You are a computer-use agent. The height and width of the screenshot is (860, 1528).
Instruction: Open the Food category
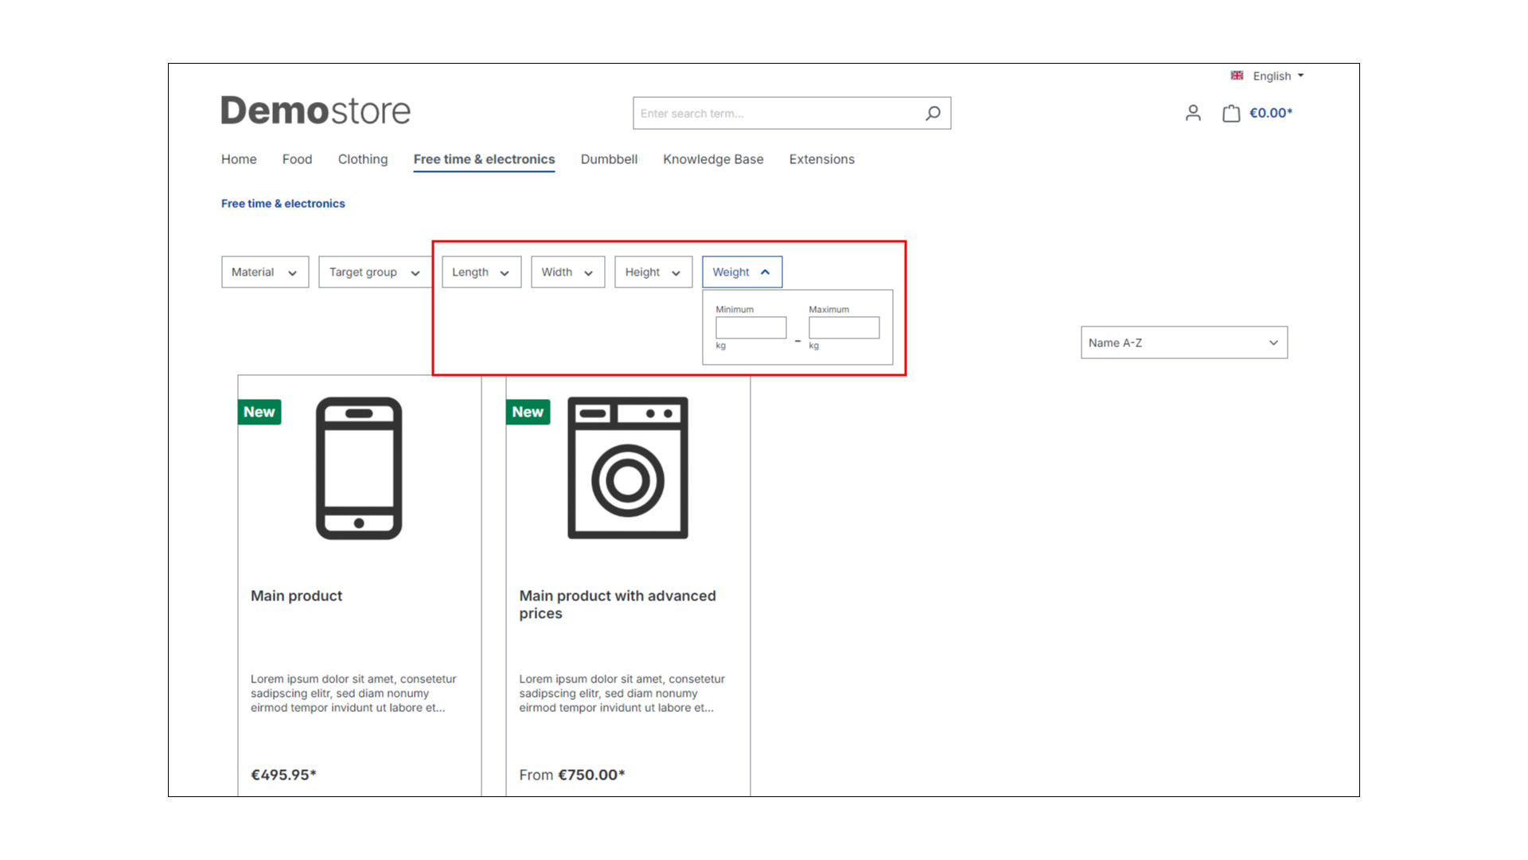[x=297, y=159]
